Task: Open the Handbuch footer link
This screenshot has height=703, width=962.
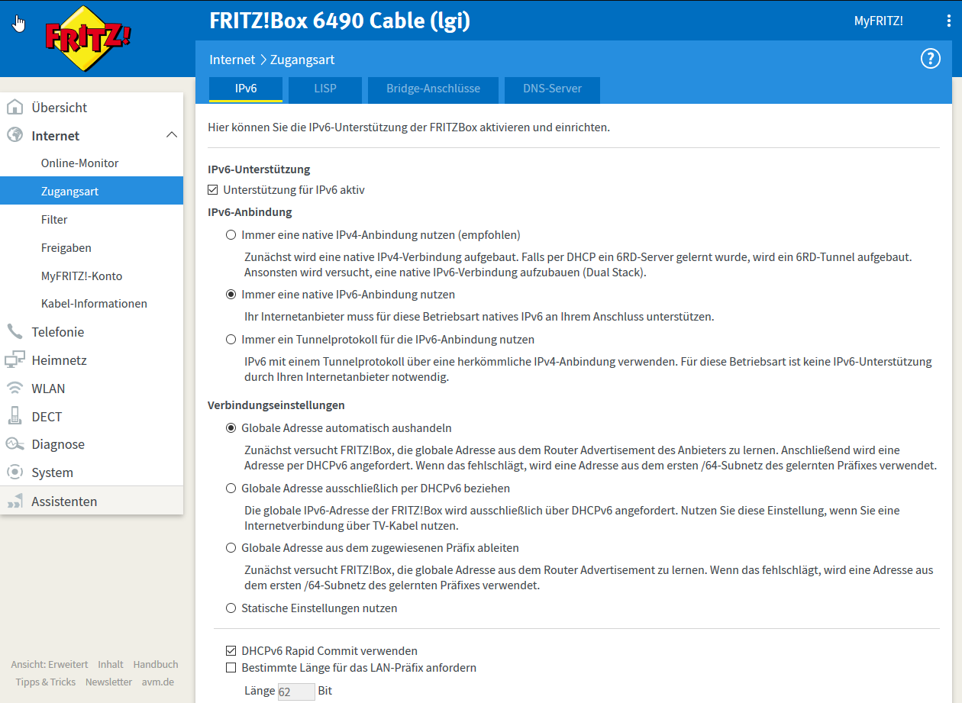Action: 156,665
